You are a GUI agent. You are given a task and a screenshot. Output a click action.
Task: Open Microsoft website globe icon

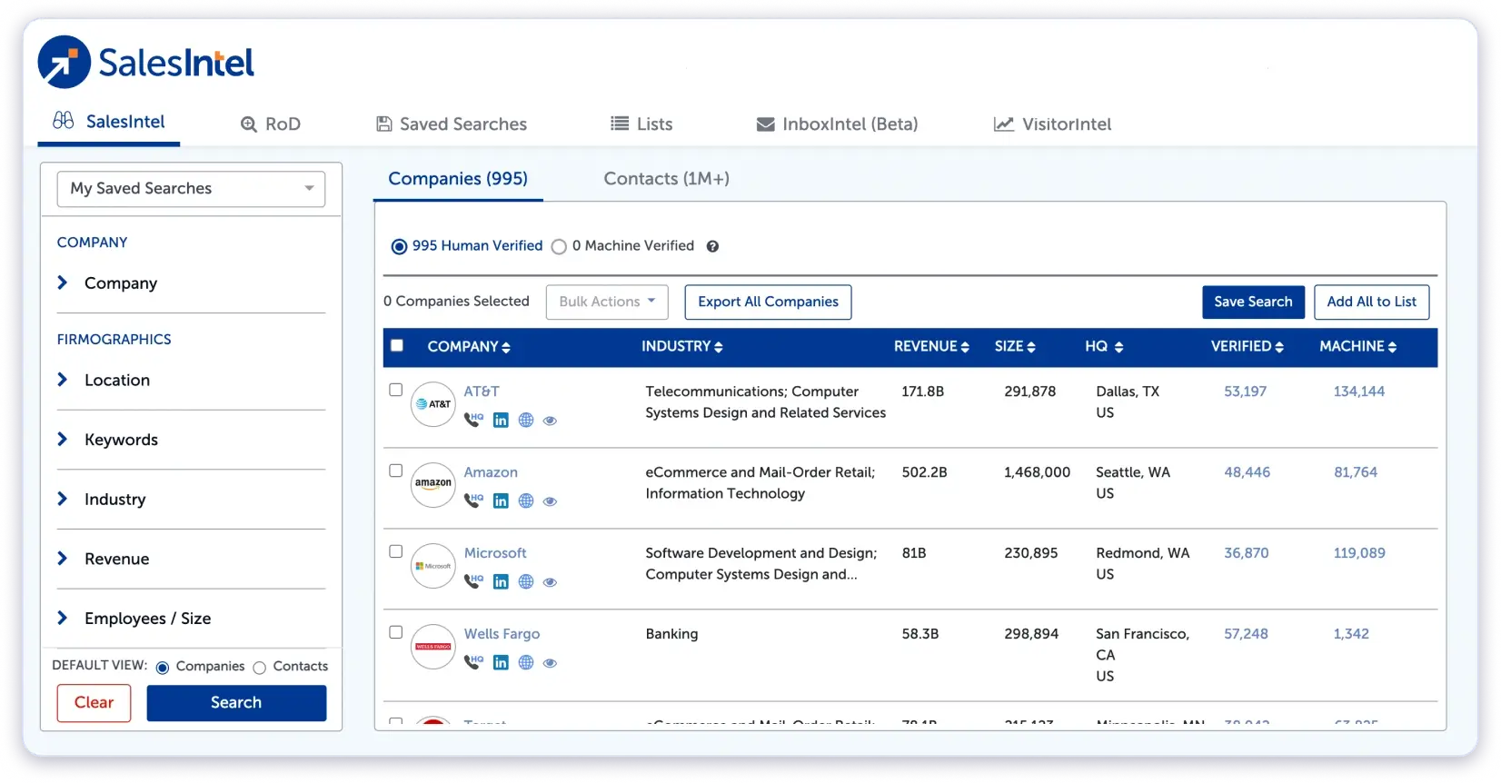[526, 581]
